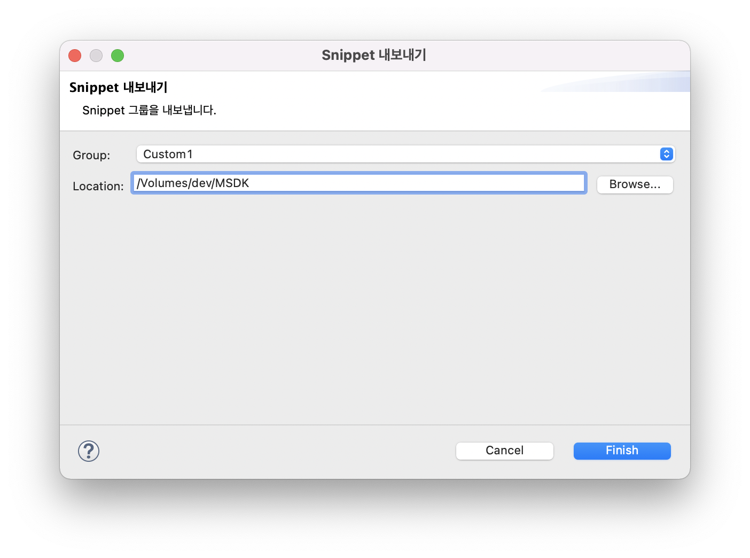Cancel the snippet export
Viewport: 750px width, 558px height.
pyautogui.click(x=504, y=451)
